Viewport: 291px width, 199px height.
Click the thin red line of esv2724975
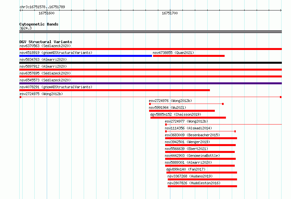click(150, 97)
